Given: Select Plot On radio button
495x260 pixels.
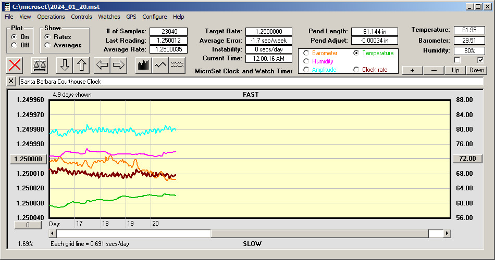Looking at the screenshot, I should [14, 37].
